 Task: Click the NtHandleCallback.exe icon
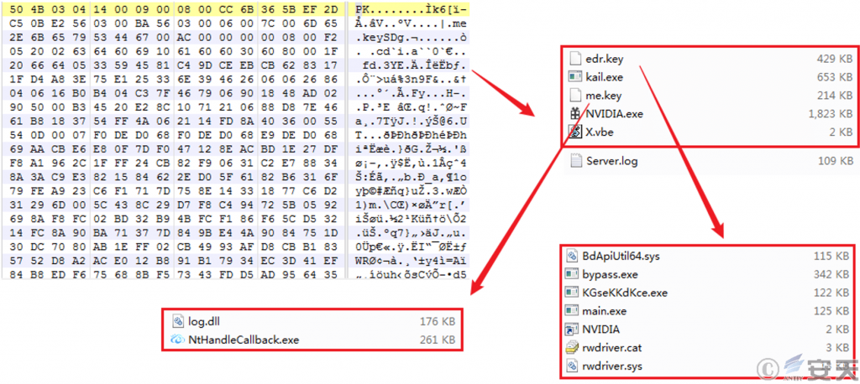click(x=178, y=340)
